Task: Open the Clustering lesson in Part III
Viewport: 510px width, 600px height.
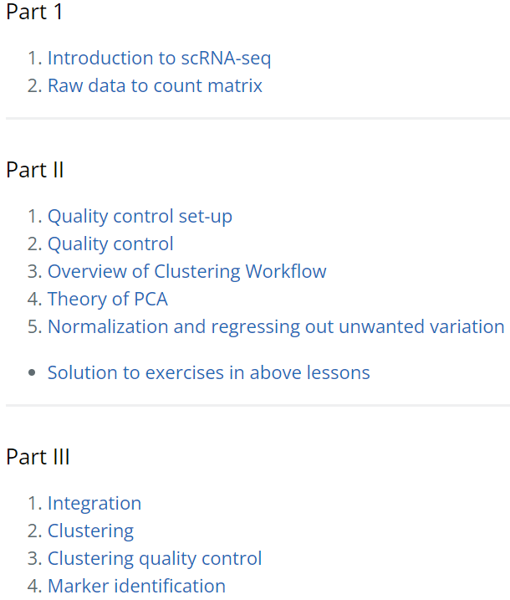Action: point(90,531)
